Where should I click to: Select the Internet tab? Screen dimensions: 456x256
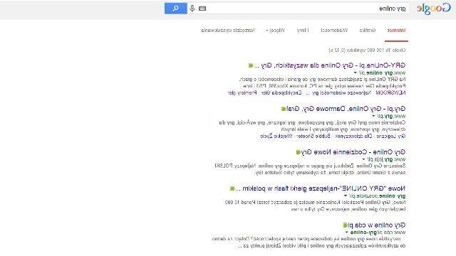tap(396, 30)
